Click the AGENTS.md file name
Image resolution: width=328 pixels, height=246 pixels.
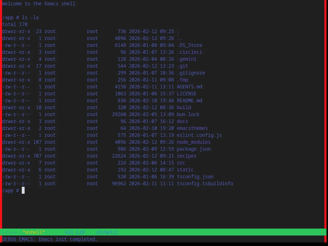pyautogui.click(x=189, y=87)
